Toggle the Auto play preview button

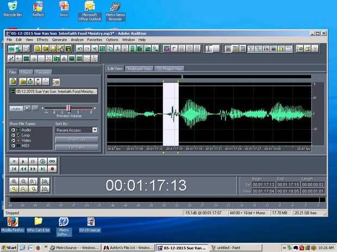pos(16,108)
